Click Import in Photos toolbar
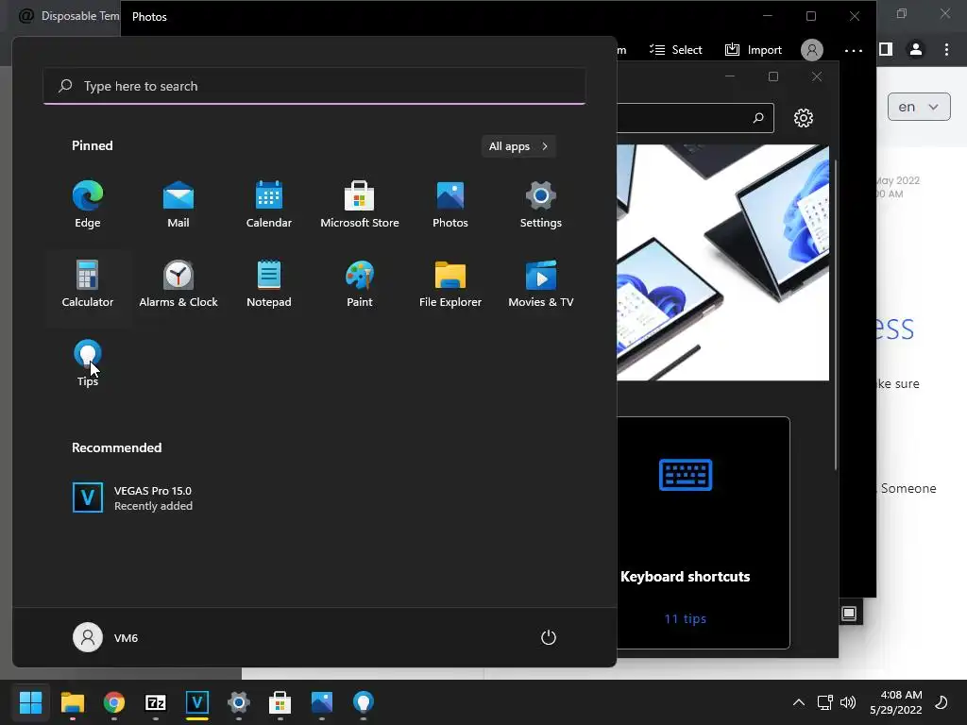The width and height of the screenshot is (967, 725). 754,50
